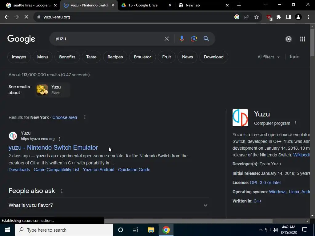This screenshot has height=236, width=315.
Task: Switch to the New Tab tab
Action: tap(203, 5)
